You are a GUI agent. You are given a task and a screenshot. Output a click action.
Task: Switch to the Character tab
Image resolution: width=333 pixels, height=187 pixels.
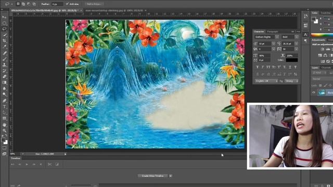pos(259,31)
